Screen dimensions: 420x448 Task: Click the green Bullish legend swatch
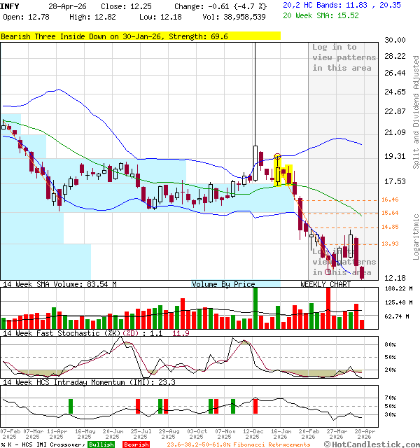tap(101, 444)
